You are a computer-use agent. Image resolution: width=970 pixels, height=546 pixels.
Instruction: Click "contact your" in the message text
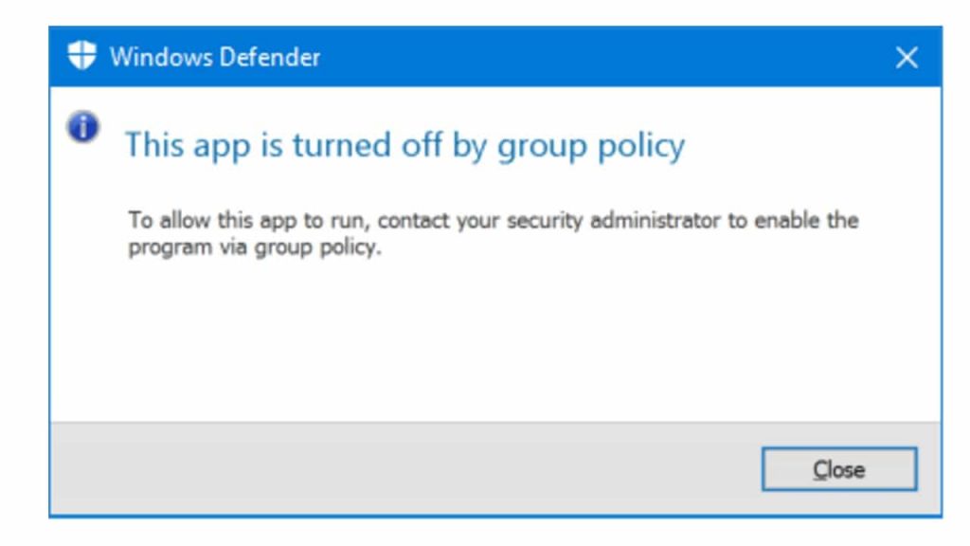click(x=413, y=221)
